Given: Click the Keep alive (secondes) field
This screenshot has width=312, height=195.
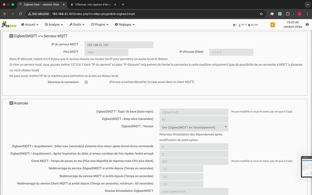Looking at the screenshot, I should pos(194,119).
